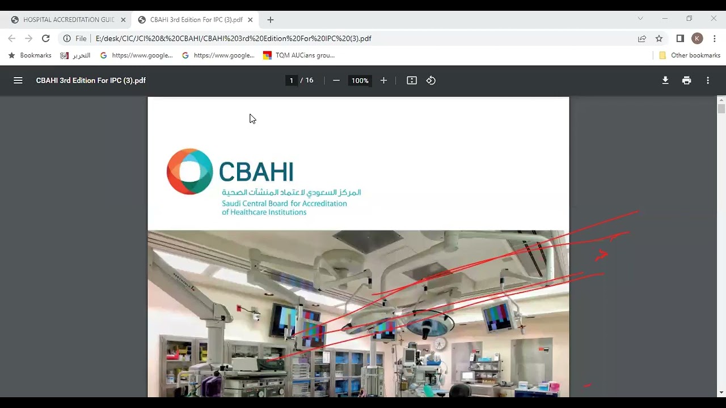Open the PDF viewer sidebar menu icon
Viewport: 726px width, 408px height.
click(18, 80)
